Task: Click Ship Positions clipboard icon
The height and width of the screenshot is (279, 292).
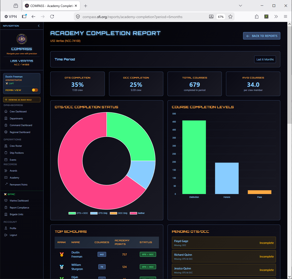Action: pos(6,153)
